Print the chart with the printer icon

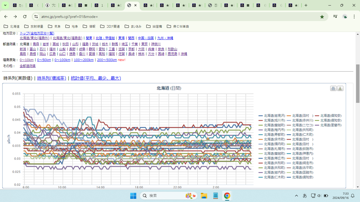click(333, 88)
